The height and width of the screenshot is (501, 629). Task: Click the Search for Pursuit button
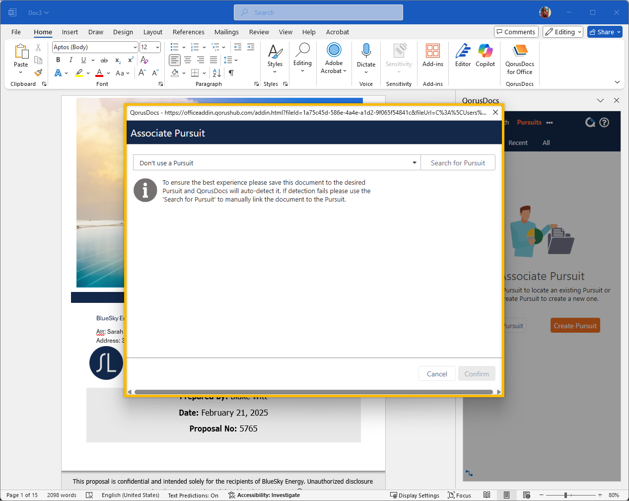coord(458,163)
